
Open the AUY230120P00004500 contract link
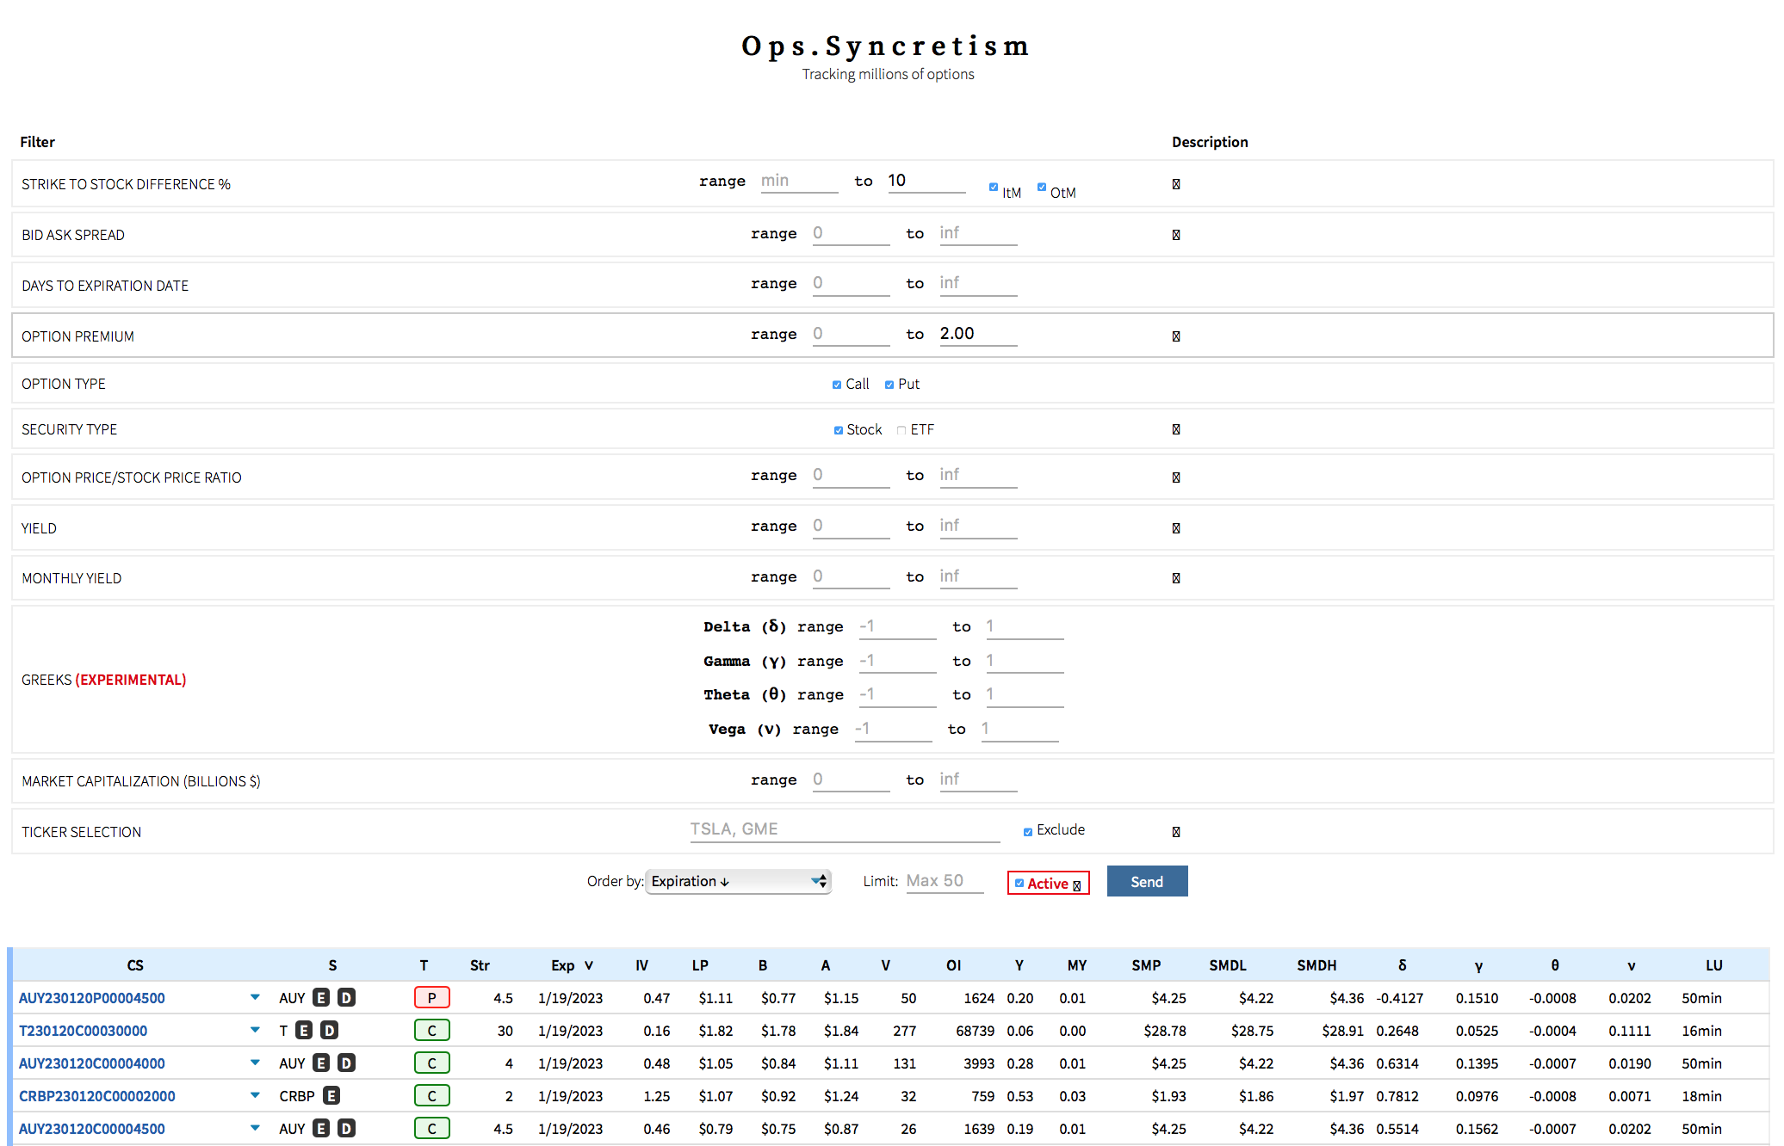(92, 998)
